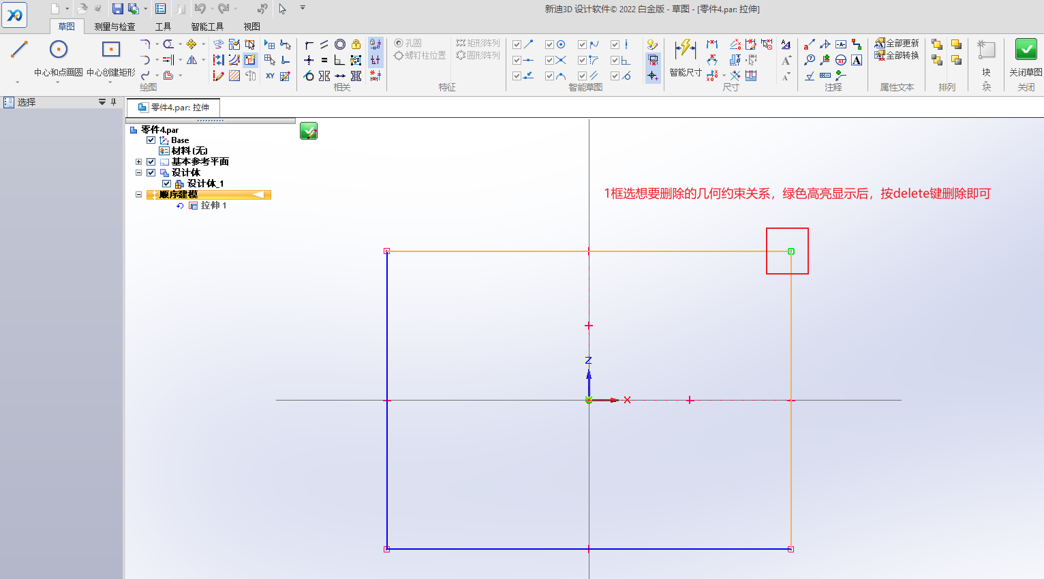Uncheck the 设计体_1 checkbox
This screenshot has height=579, width=1044.
pos(166,184)
